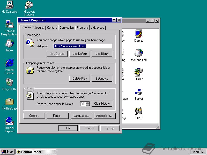Maximize the Control Panel window
Image resolution: width=207 pixels, height=155 pixels.
coord(152,21)
